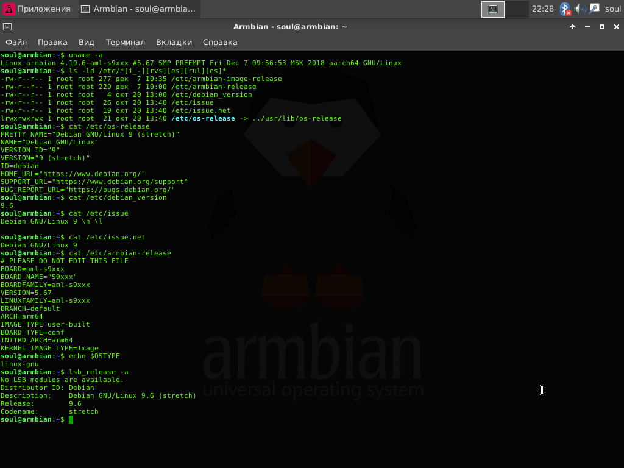Click the last prompt's green cursor block
This screenshot has width=624, height=468.
[71, 419]
